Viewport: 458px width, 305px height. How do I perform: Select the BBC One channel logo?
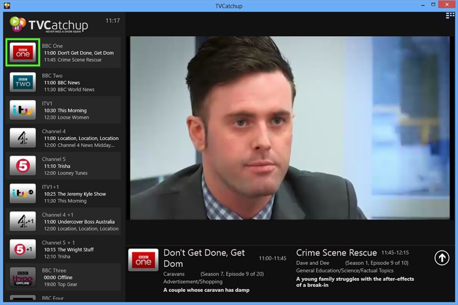tap(23, 53)
